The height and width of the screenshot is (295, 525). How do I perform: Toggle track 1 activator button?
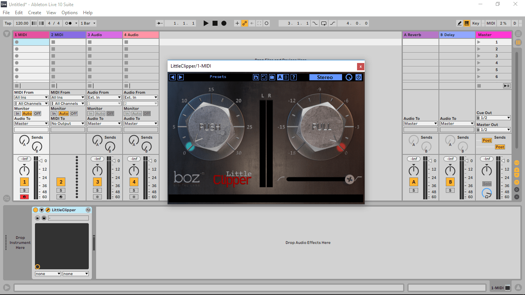tap(24, 182)
